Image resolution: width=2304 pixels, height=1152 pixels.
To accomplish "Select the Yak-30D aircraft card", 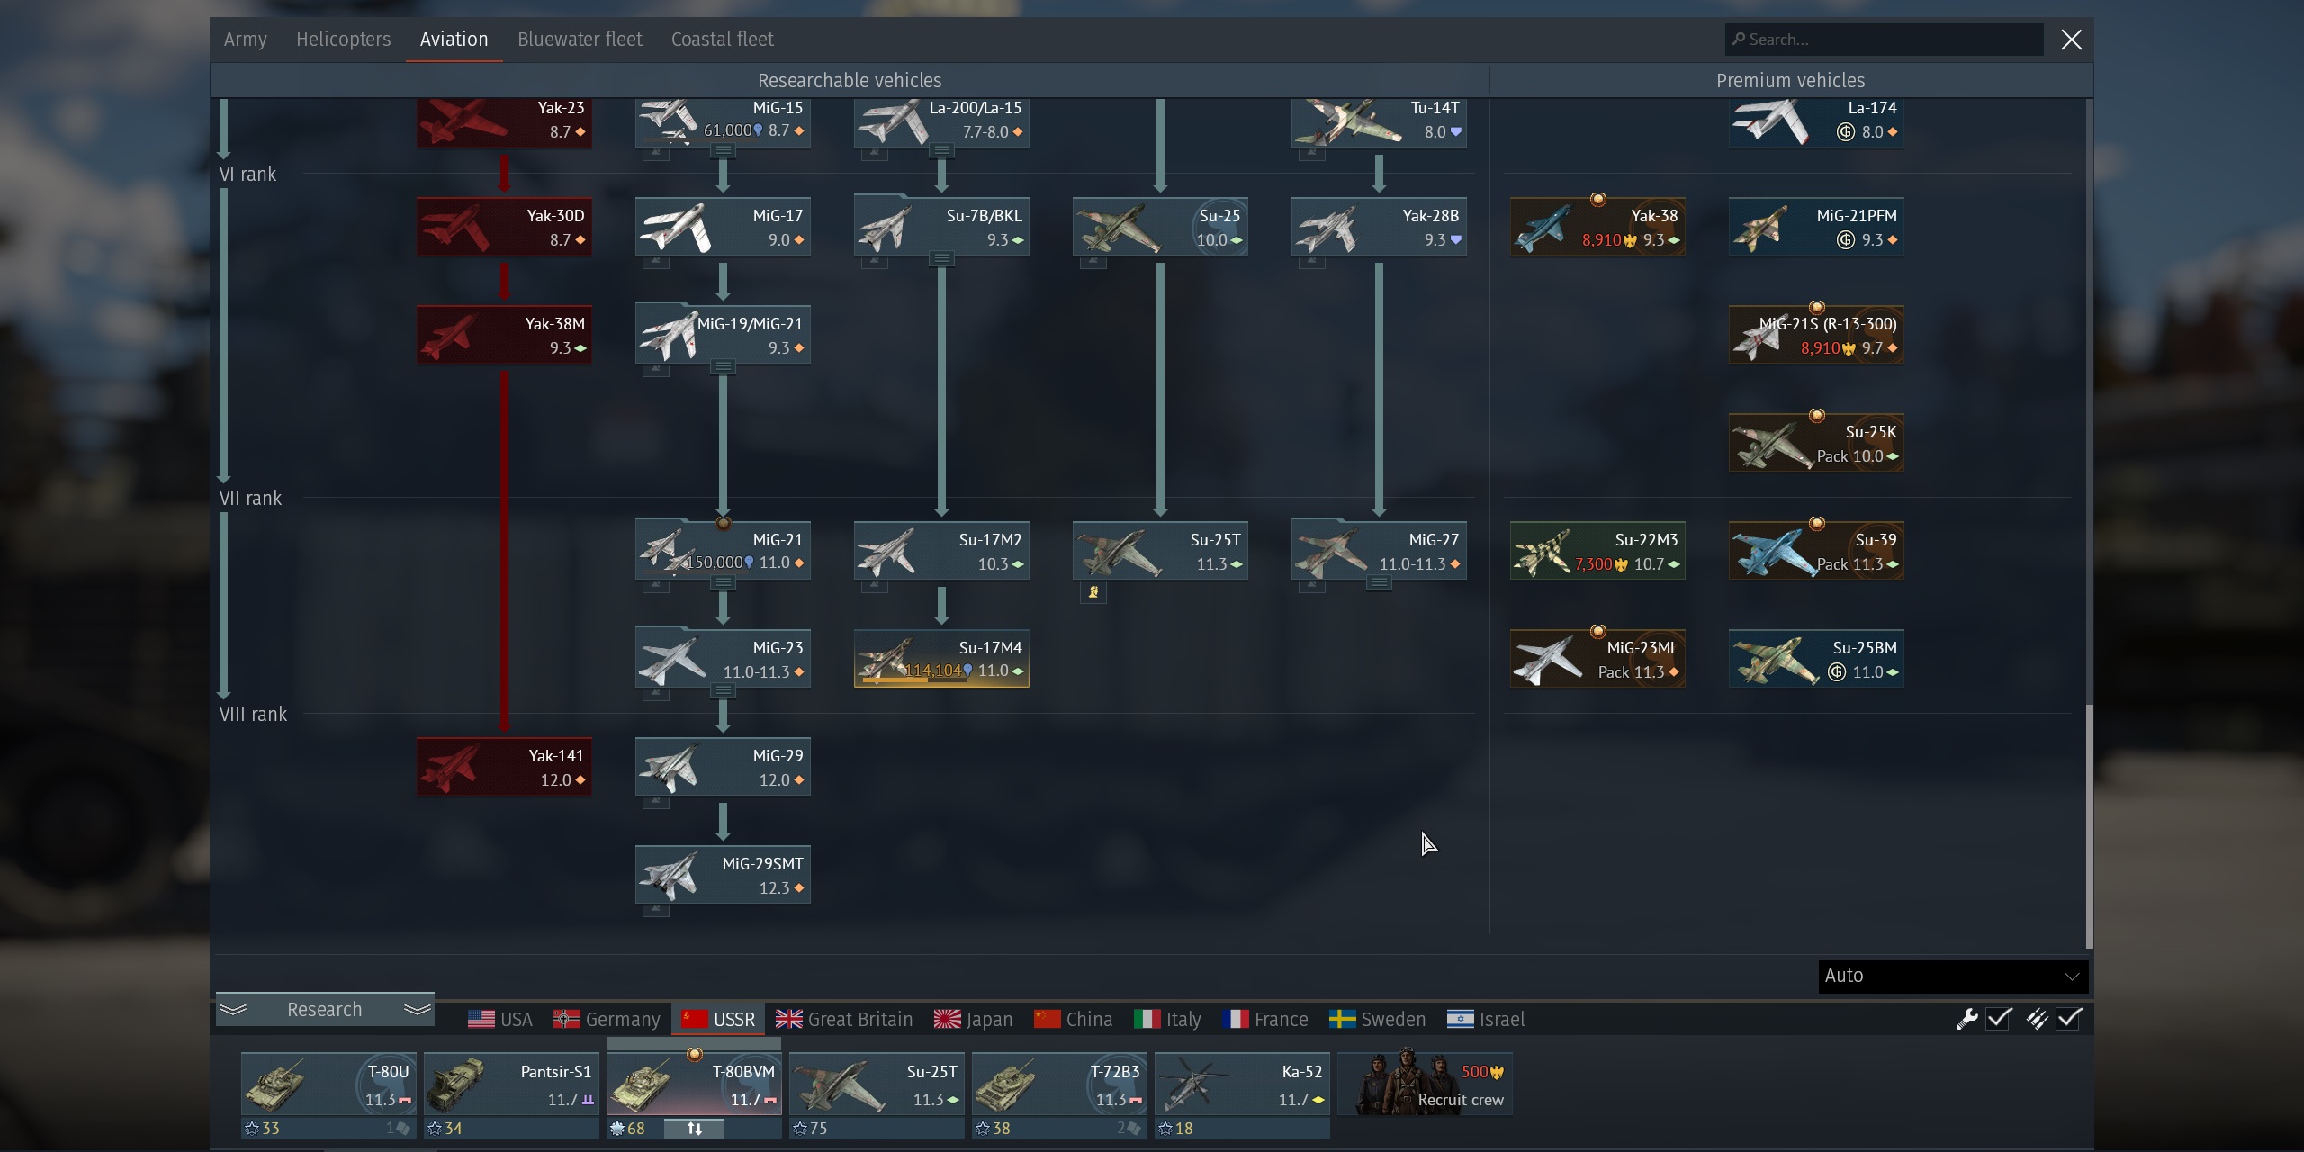I will tap(504, 227).
